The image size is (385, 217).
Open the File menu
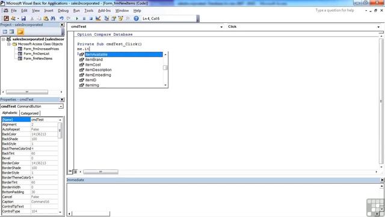[14, 11]
